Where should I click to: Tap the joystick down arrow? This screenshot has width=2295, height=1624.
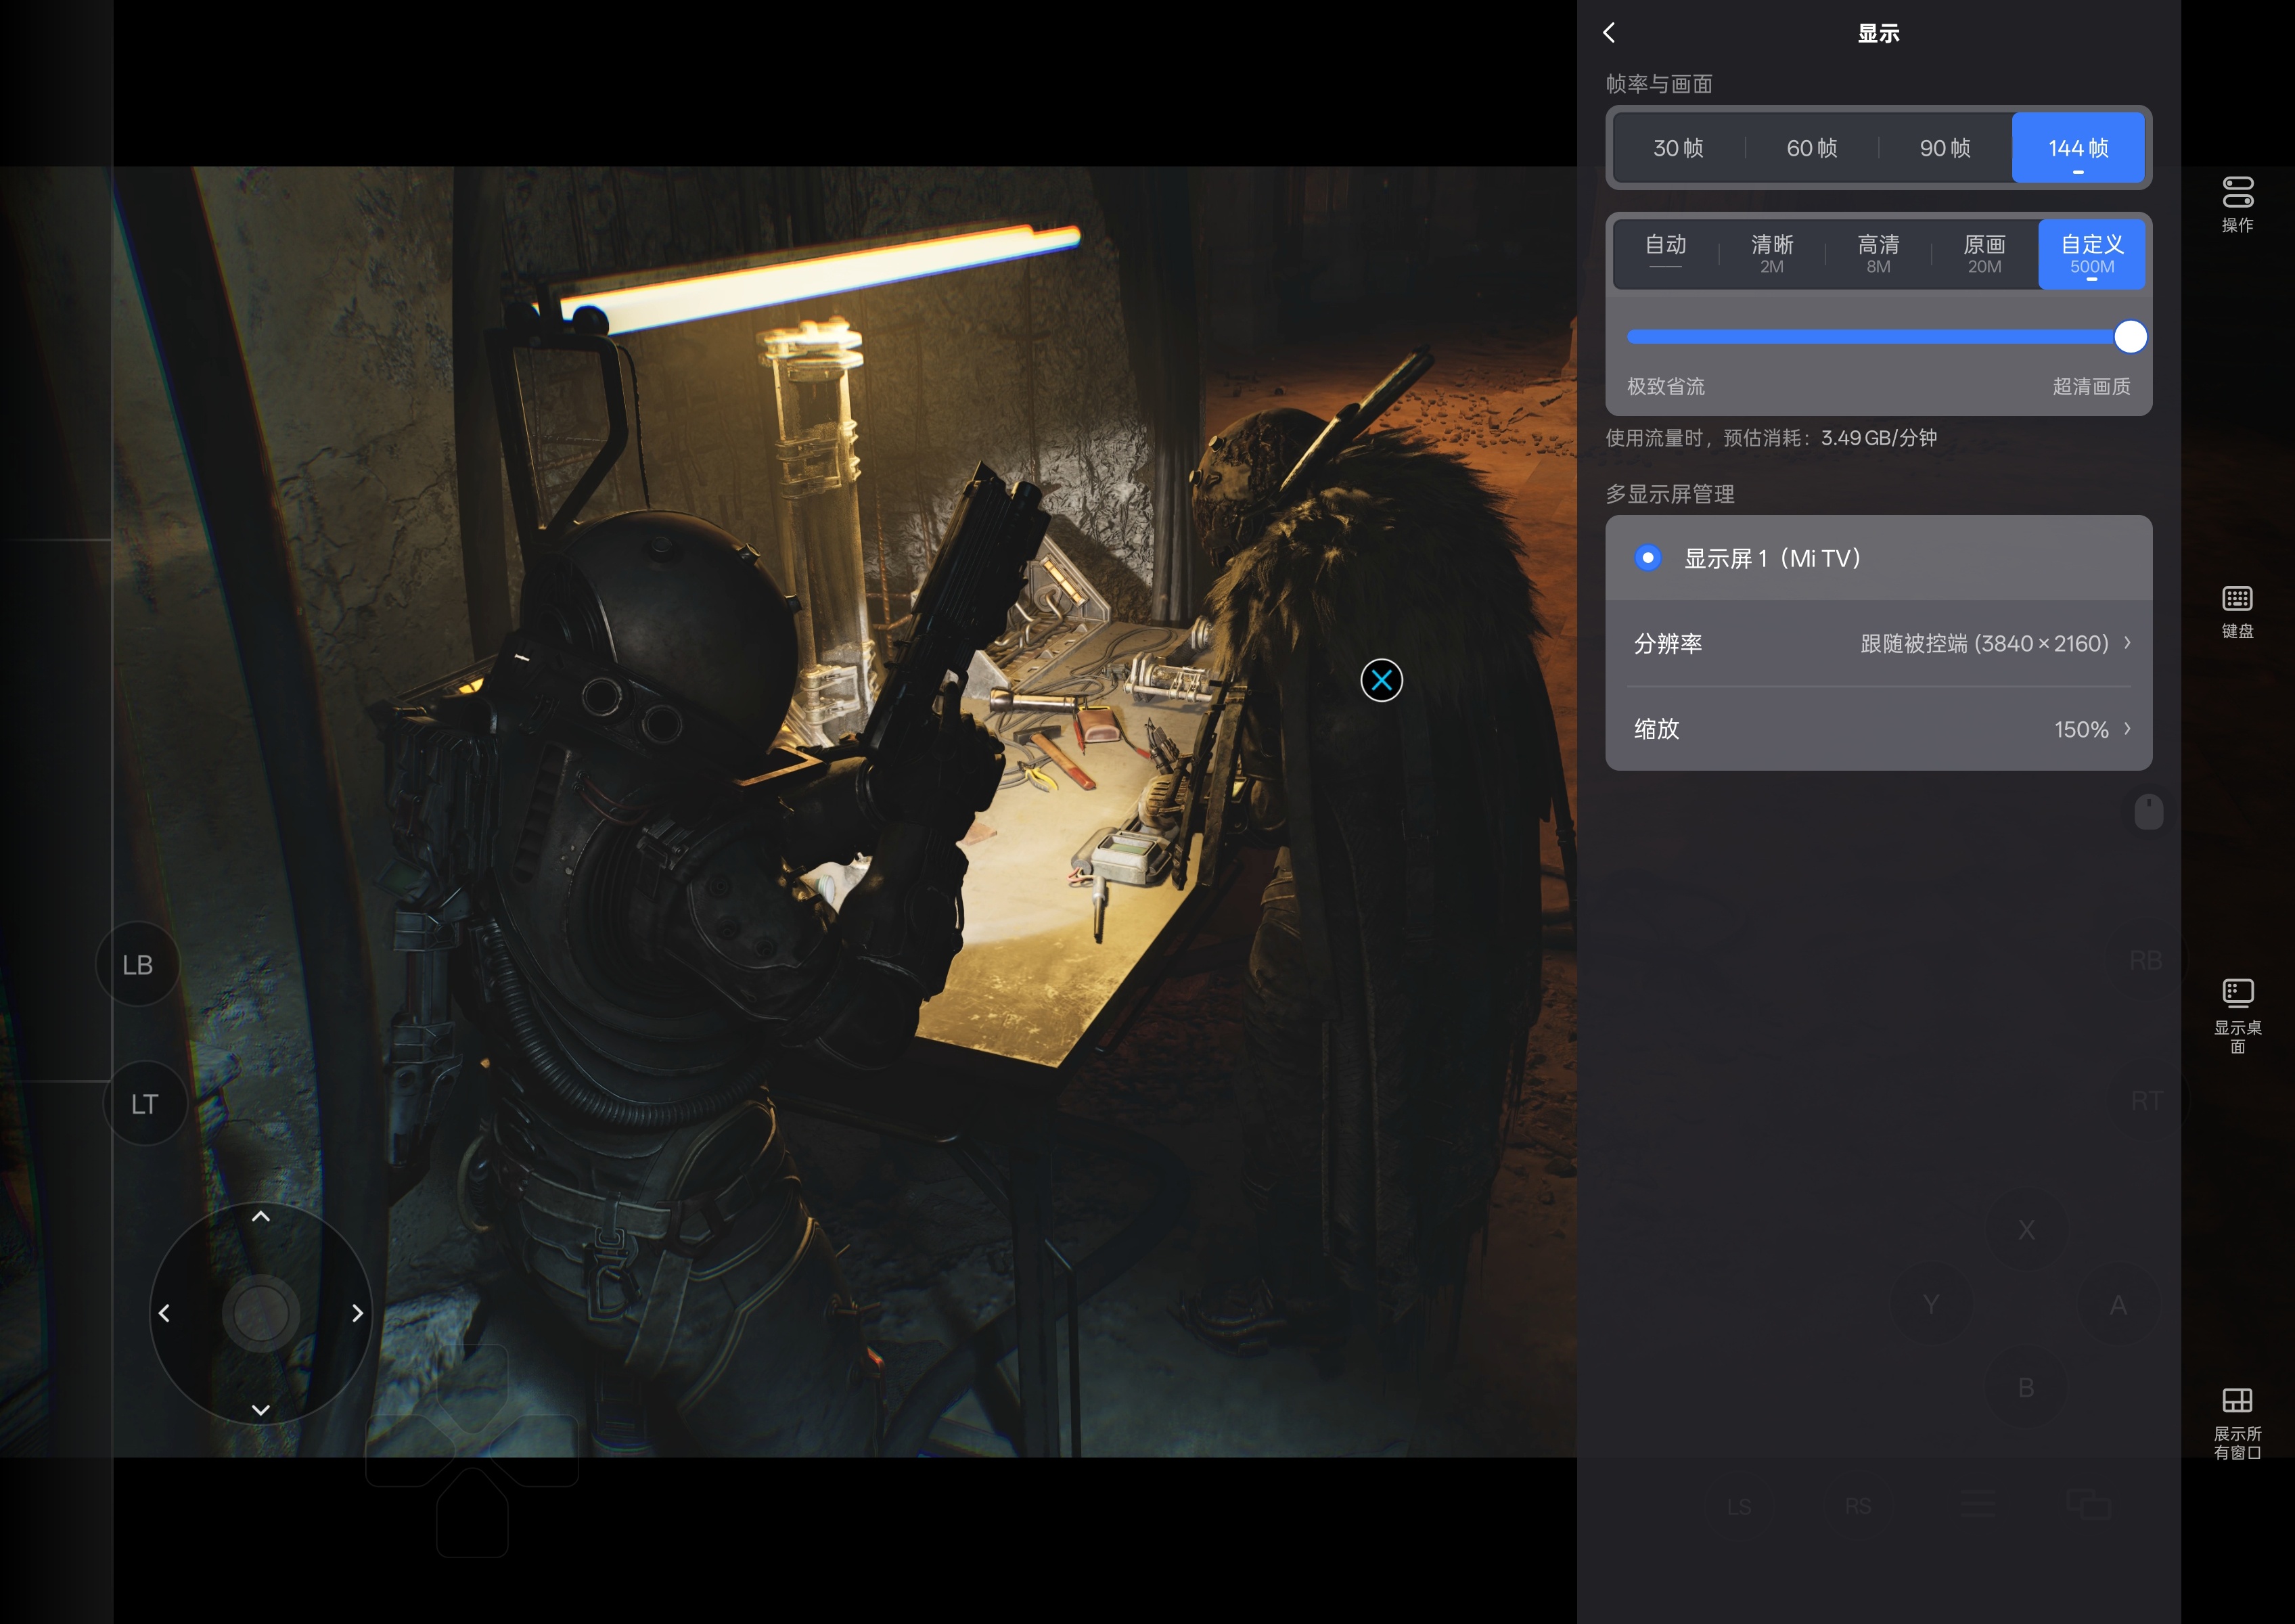click(261, 1409)
